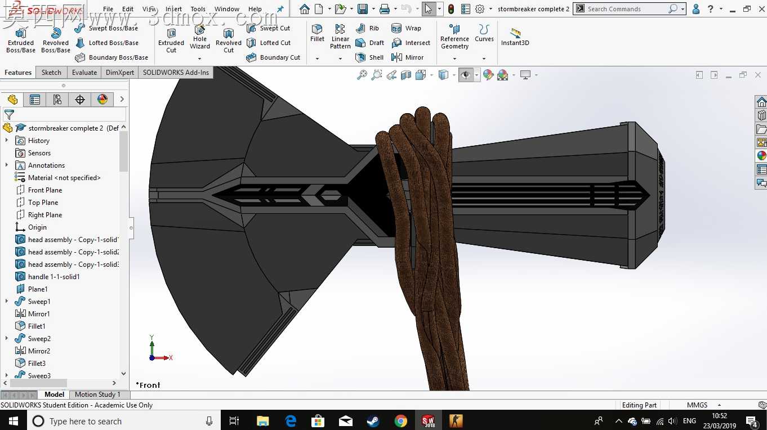Select the Revolved Cut tool
Viewport: 767px width, 430px height.
(229, 39)
